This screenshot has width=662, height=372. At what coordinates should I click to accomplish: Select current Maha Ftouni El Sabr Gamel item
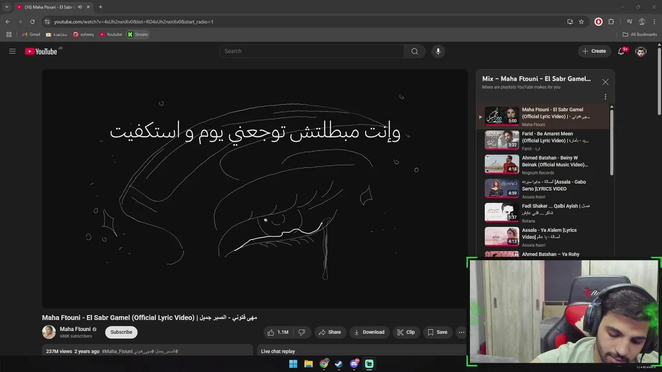coord(543,117)
